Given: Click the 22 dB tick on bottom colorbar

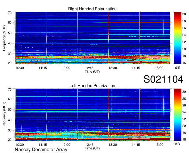Looking at the screenshot, I should point(184,119).
